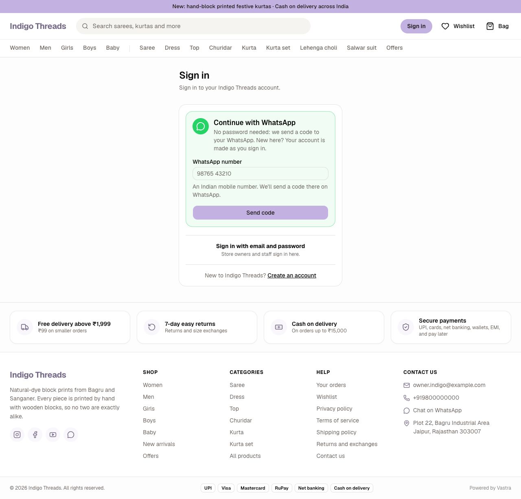This screenshot has height=499, width=521.
Task: Click the purple Sign in header button
Action: pyautogui.click(x=416, y=26)
